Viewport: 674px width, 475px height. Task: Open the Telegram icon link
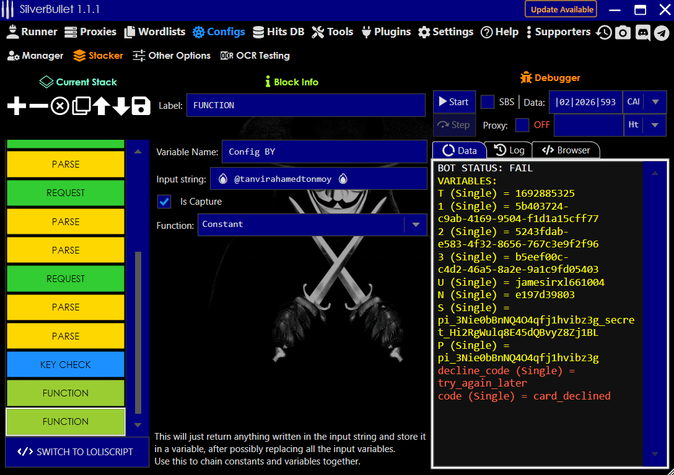(x=662, y=33)
